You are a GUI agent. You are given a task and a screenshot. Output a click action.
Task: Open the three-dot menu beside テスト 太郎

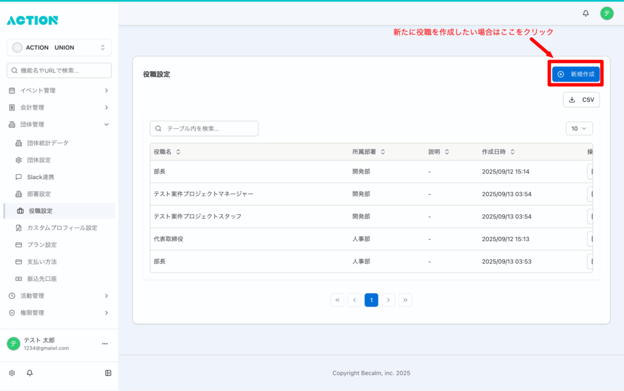[105, 344]
